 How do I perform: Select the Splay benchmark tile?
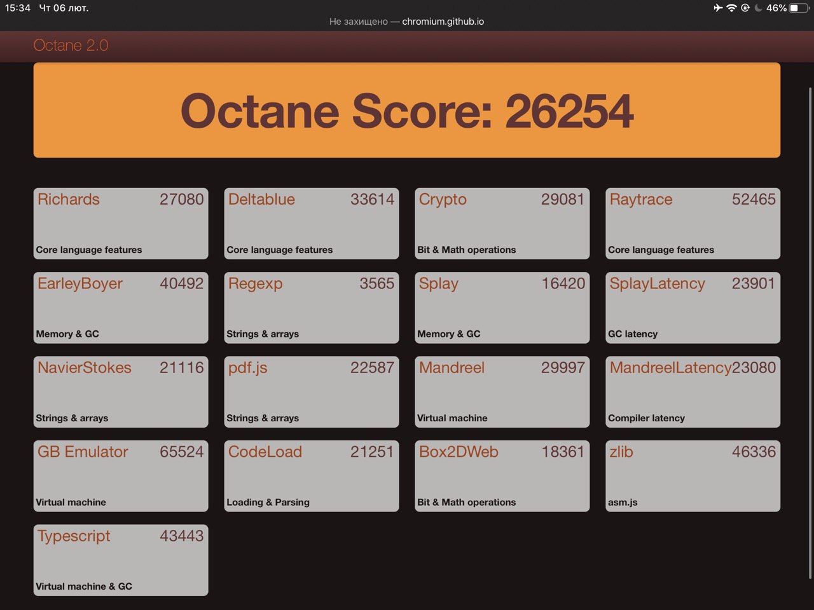502,308
